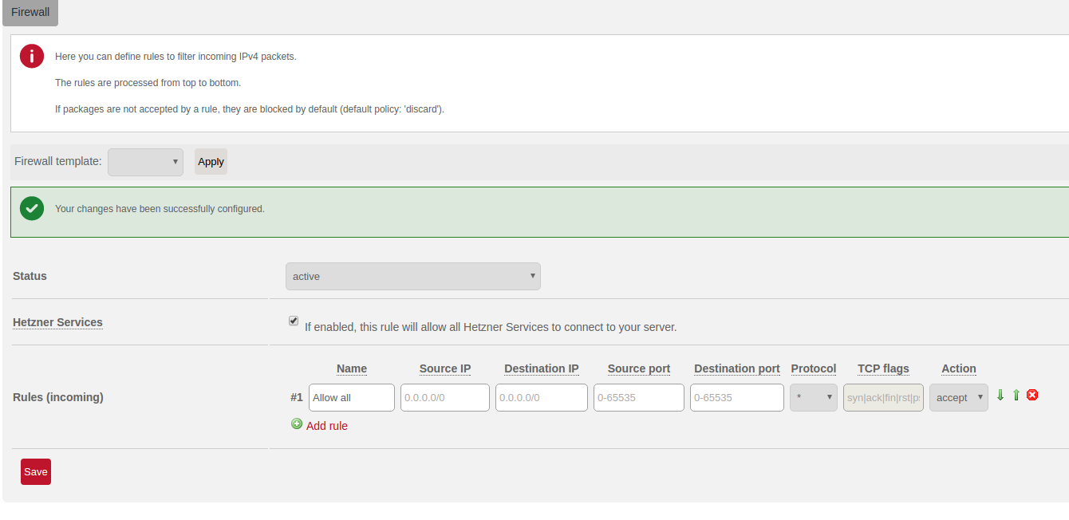Delete rule #1 with red X icon
This screenshot has height=520, width=1069.
1032,395
